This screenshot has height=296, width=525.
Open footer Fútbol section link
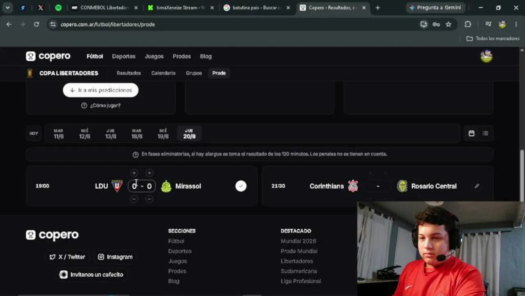click(x=176, y=241)
